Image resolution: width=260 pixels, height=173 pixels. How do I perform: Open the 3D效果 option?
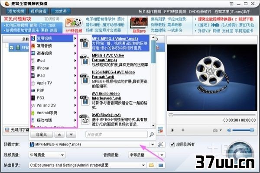point(61,11)
